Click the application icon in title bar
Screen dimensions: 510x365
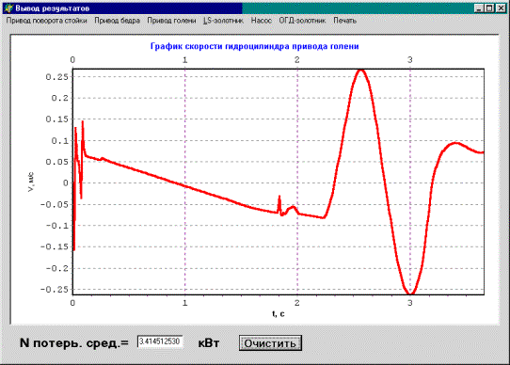click(x=8, y=8)
